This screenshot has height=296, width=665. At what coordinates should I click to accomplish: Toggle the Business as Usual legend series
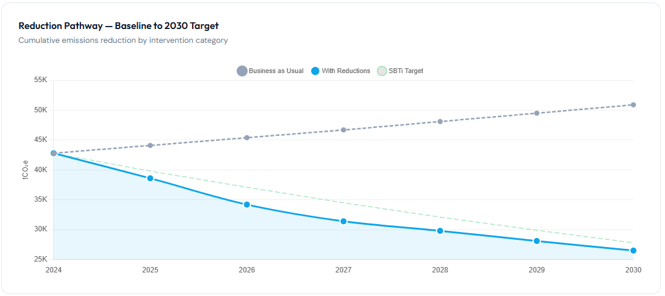(270, 71)
